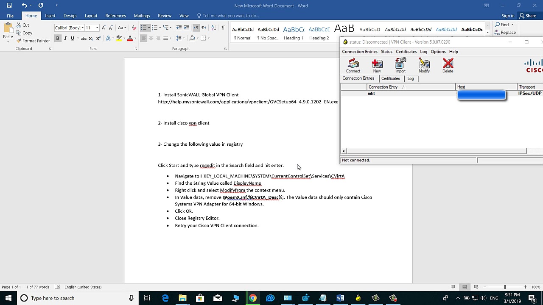Open the File tab in Word
Viewport: 543px width, 305px height.
(x=10, y=16)
